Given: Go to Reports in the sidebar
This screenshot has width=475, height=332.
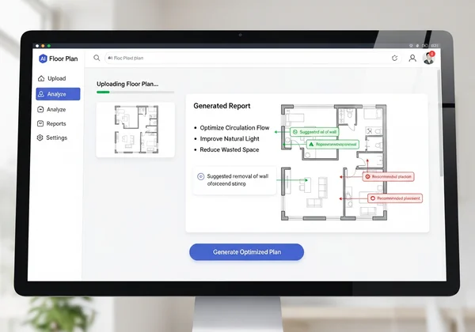Looking at the screenshot, I should pyautogui.click(x=51, y=123).
